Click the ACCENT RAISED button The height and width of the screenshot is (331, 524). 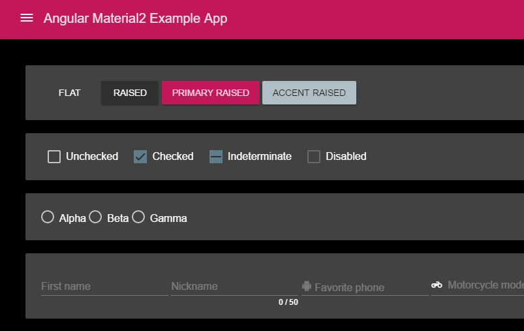click(309, 93)
